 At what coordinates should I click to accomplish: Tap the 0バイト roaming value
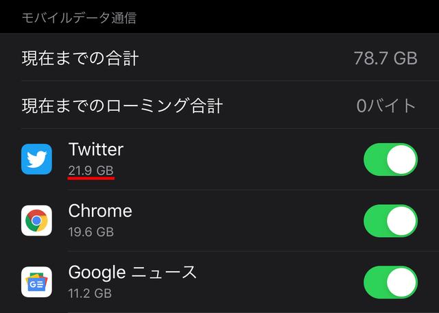(x=386, y=106)
